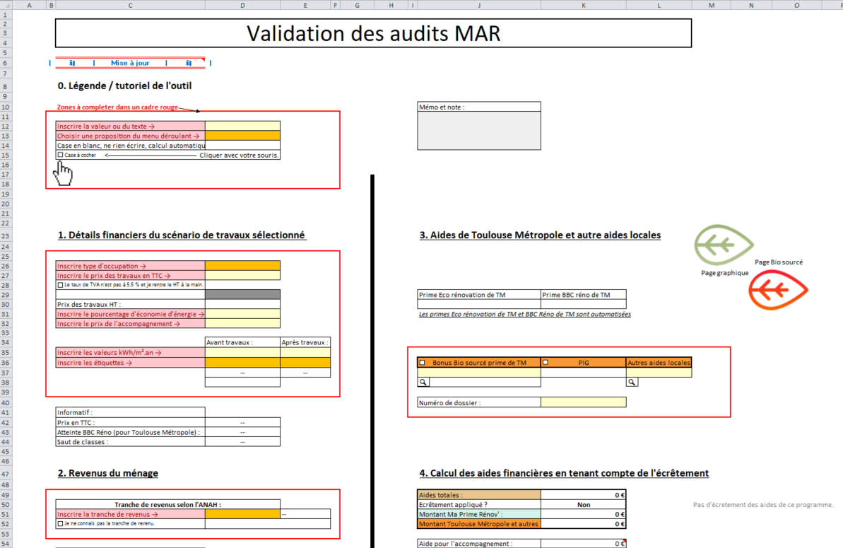Click the Numéro de dossier input cell
Viewport: 843px width, 548px height.
pos(583,402)
